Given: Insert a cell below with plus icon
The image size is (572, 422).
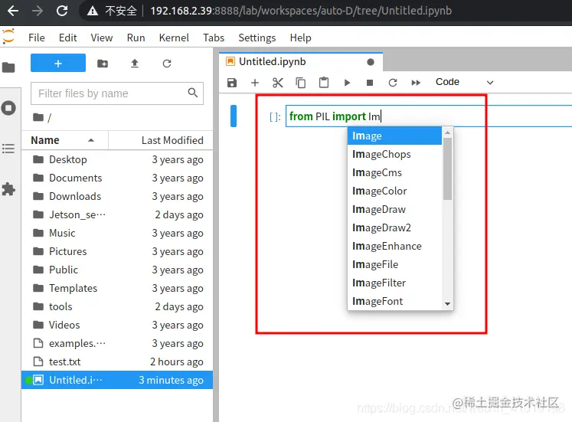Looking at the screenshot, I should tap(255, 83).
